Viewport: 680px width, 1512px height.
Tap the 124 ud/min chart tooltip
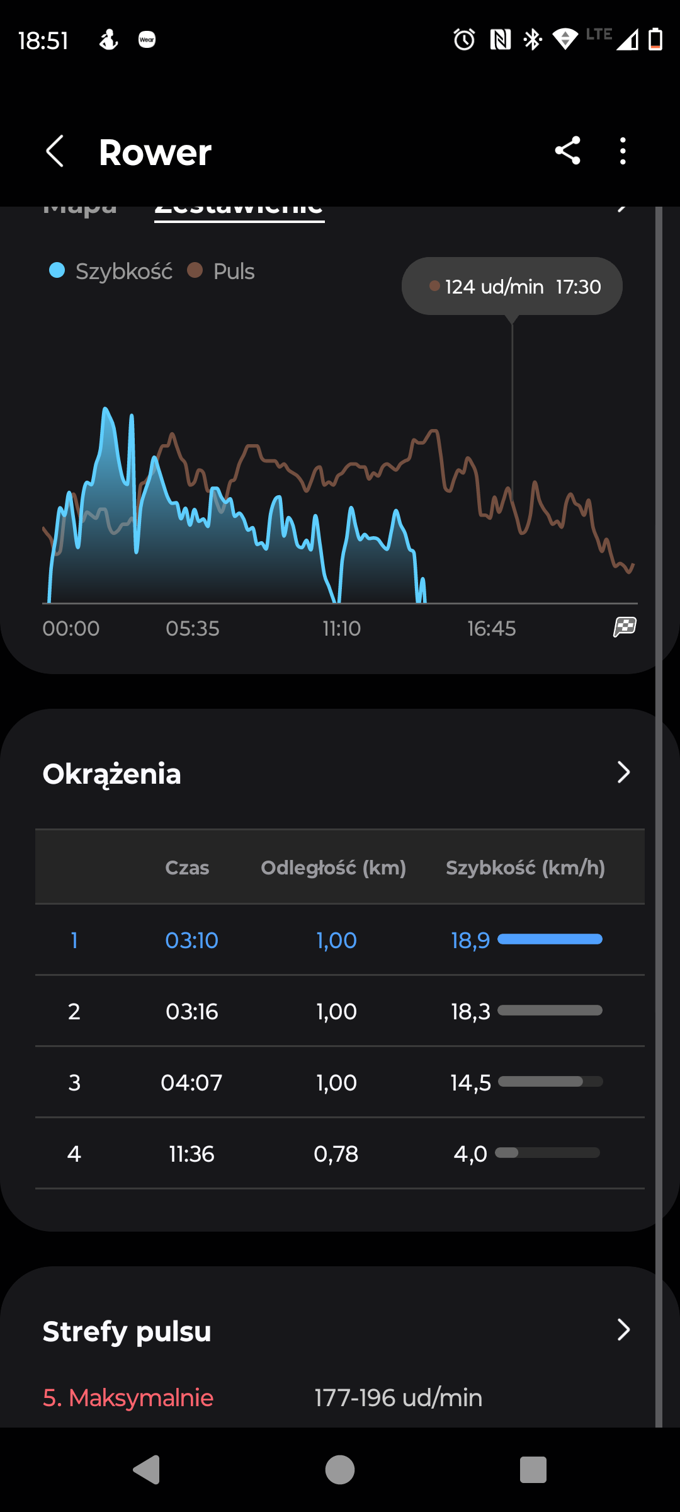512,287
